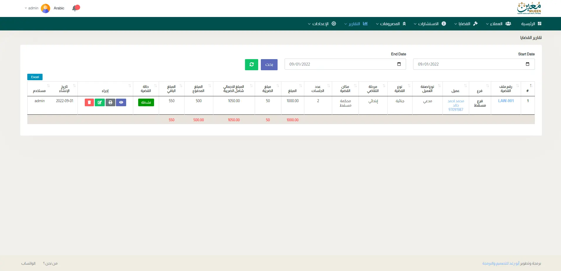Click the بحث search button

coord(269,64)
